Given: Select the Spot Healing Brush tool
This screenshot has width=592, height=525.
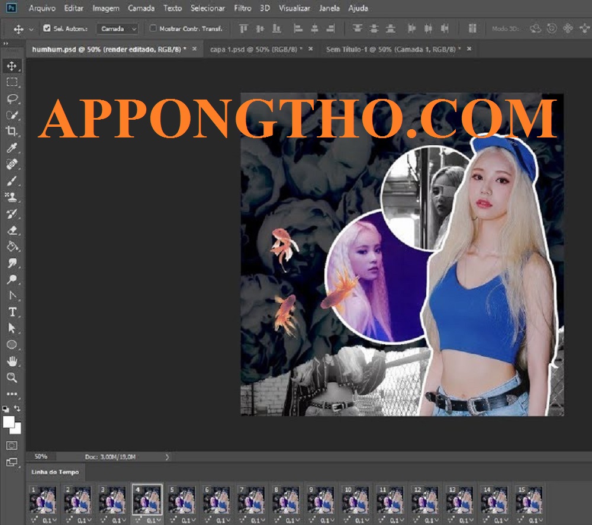Looking at the screenshot, I should pyautogui.click(x=12, y=164).
